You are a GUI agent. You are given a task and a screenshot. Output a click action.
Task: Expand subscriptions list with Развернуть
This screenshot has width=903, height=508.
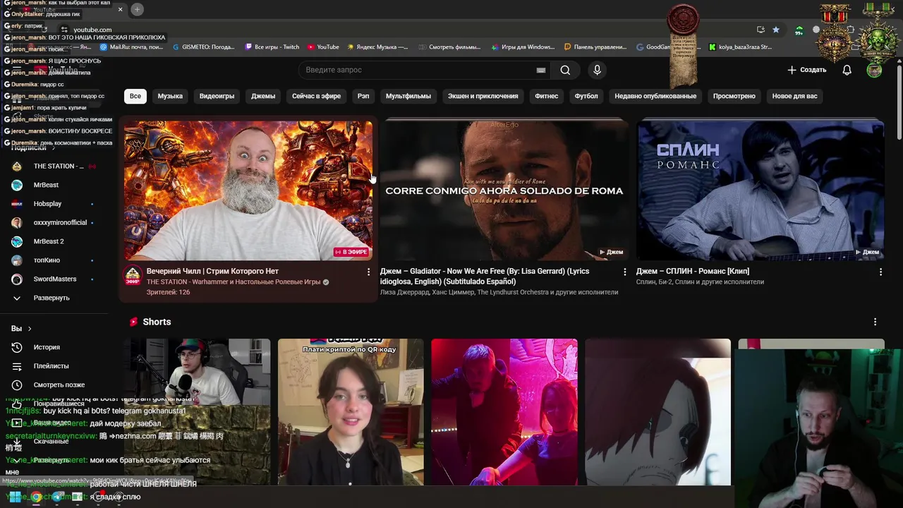tap(54, 298)
